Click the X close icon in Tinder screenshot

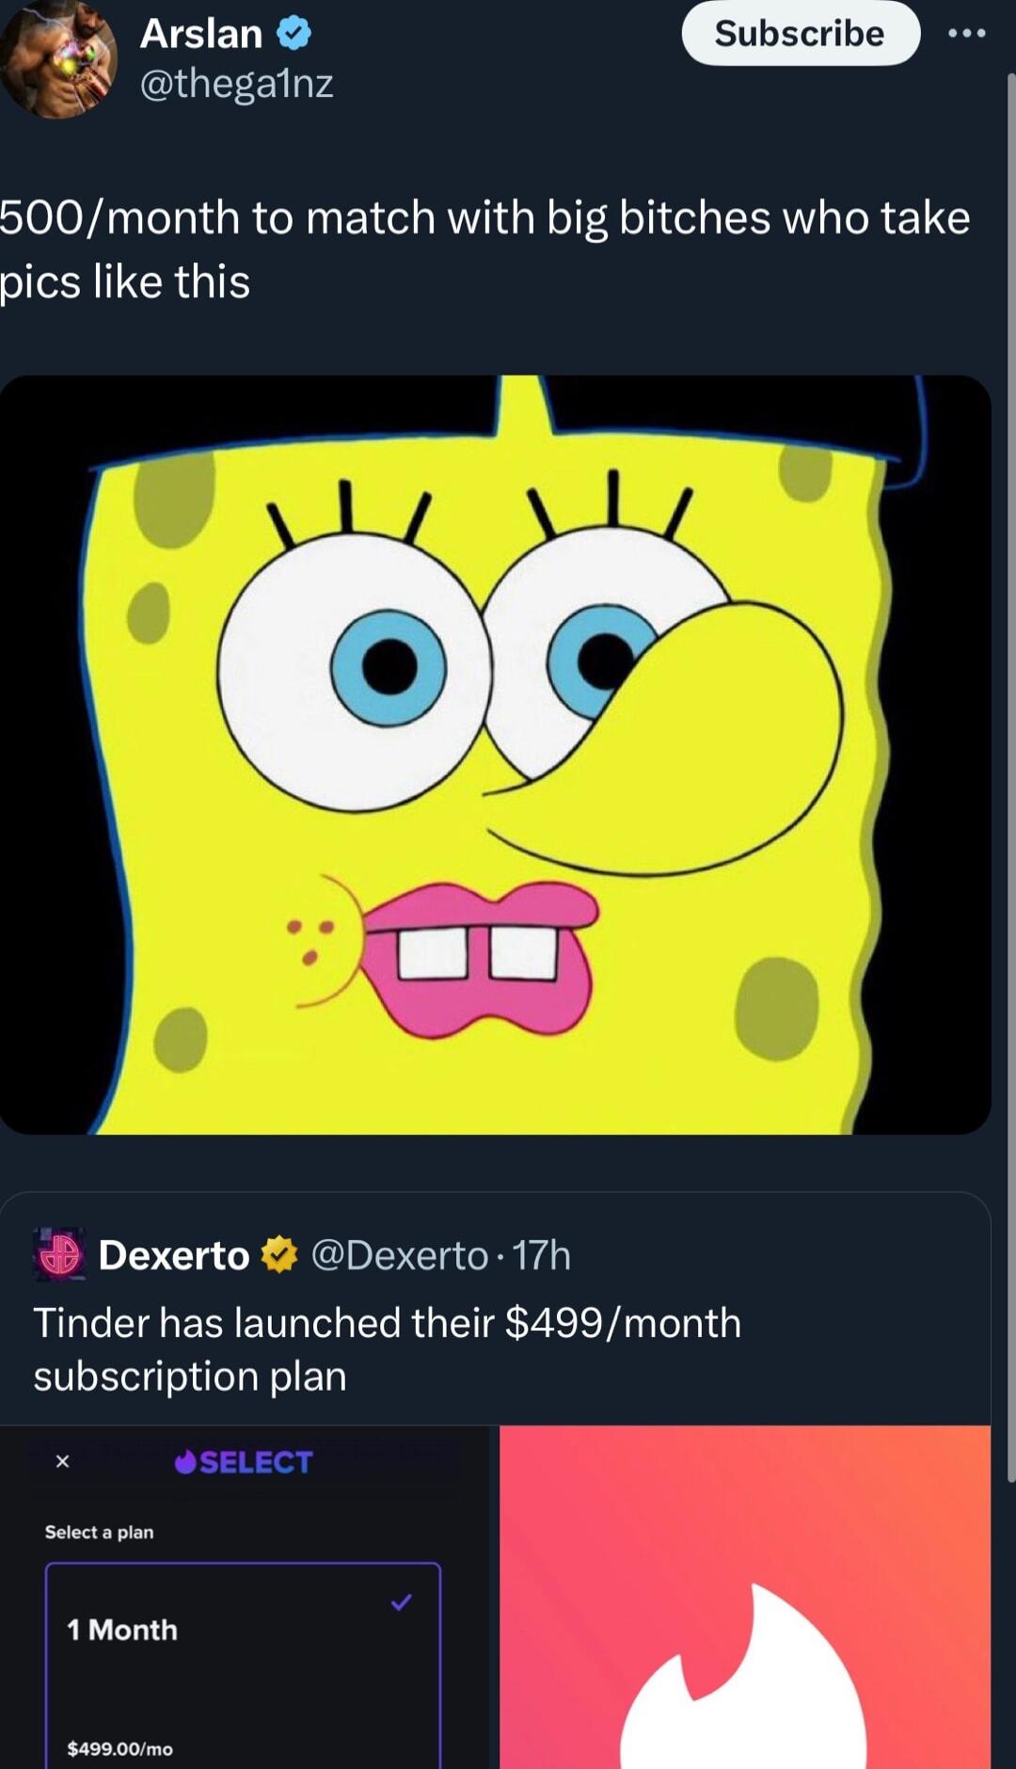[x=61, y=1463]
